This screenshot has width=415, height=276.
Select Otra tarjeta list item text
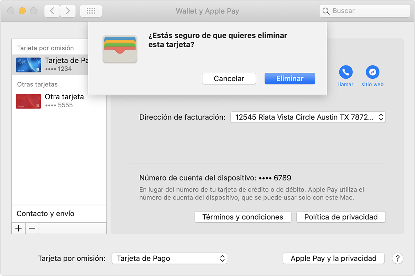click(x=64, y=97)
